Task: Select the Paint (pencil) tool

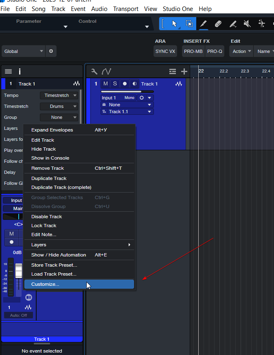Action: pyautogui.click(x=203, y=24)
